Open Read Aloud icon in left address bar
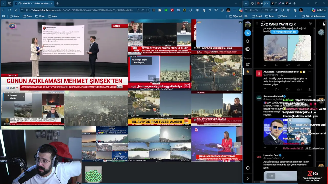 pyautogui.click(x=143, y=10)
